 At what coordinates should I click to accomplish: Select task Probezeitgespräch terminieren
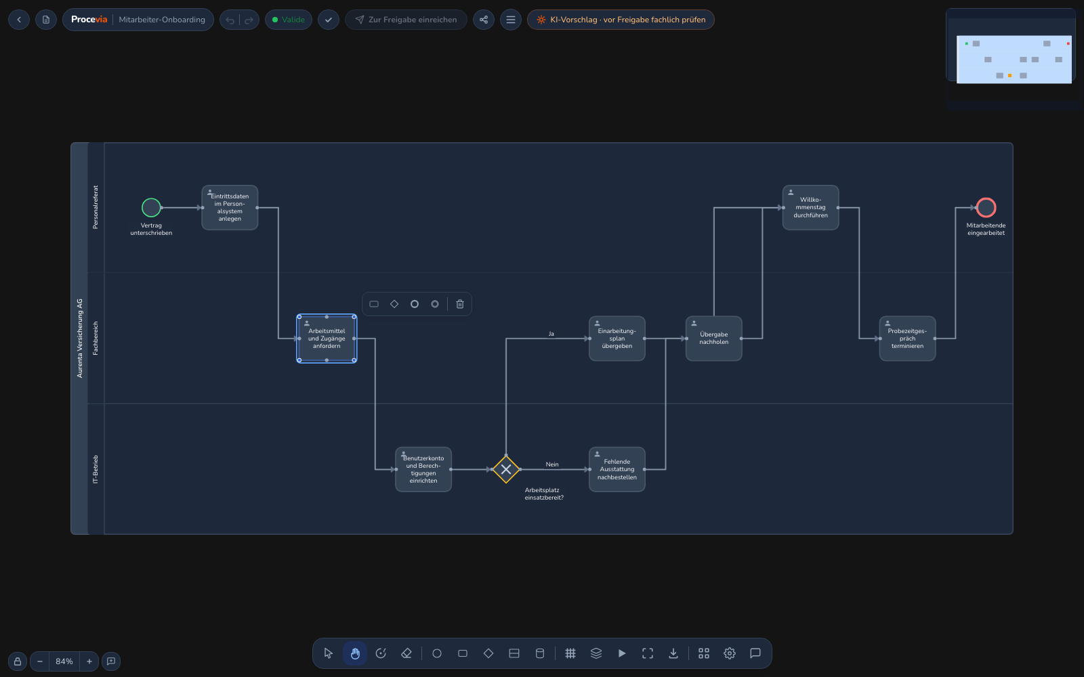[908, 338]
